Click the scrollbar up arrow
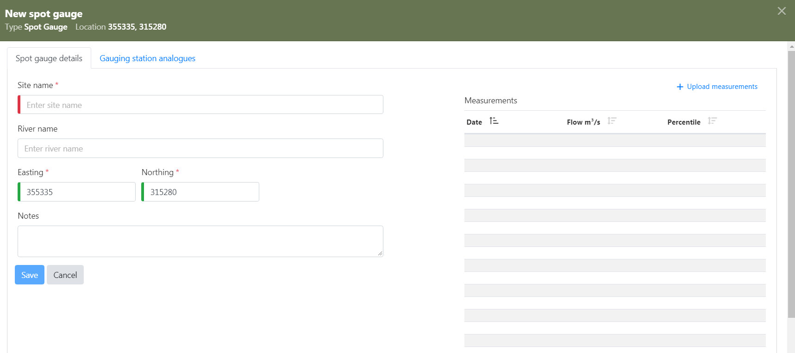 click(791, 46)
